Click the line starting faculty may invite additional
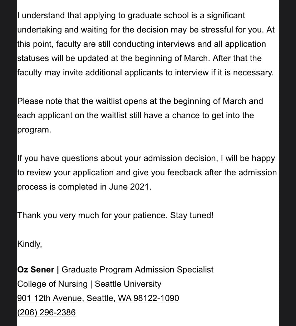 145,73
